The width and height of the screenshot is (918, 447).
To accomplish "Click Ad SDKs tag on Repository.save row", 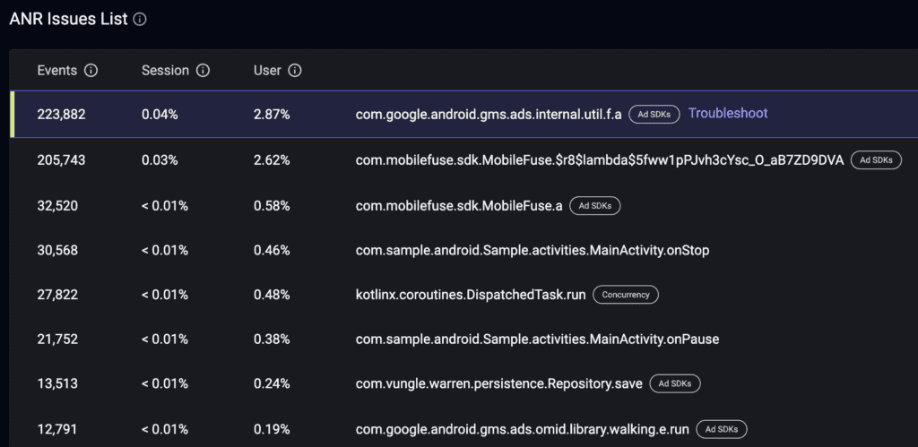I will (675, 383).
